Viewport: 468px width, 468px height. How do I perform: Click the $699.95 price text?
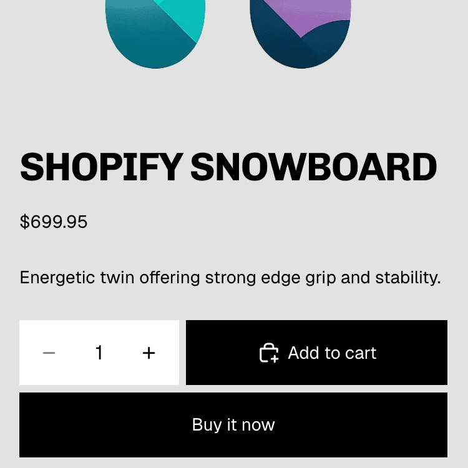(54, 222)
